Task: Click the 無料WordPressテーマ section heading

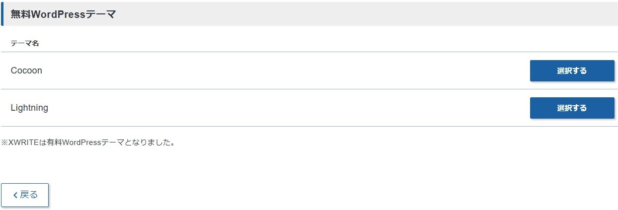Action: 63,14
